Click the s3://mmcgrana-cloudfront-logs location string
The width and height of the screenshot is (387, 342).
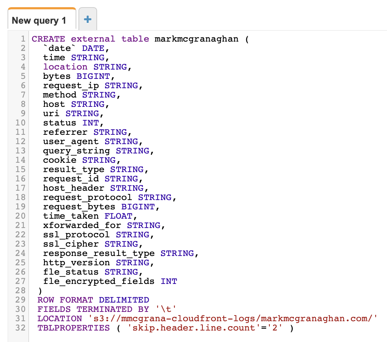tap(233, 319)
